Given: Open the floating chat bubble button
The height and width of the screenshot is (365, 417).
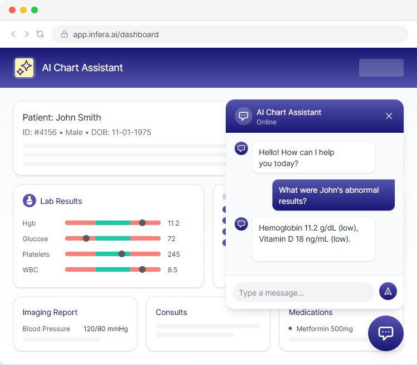Looking at the screenshot, I should coord(385,333).
